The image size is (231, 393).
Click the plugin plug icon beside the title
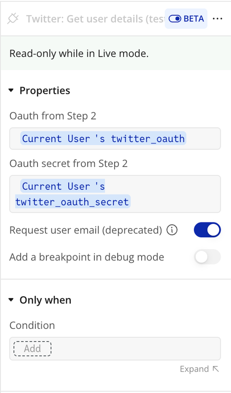click(x=13, y=19)
